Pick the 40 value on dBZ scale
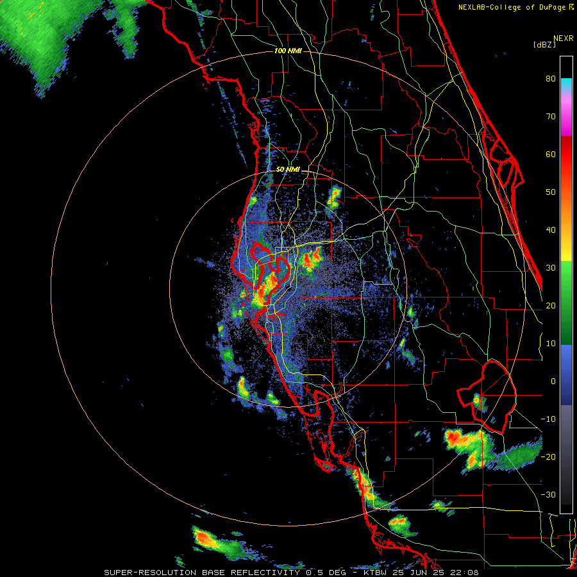Screen dimensions: 577x577 coord(551,230)
